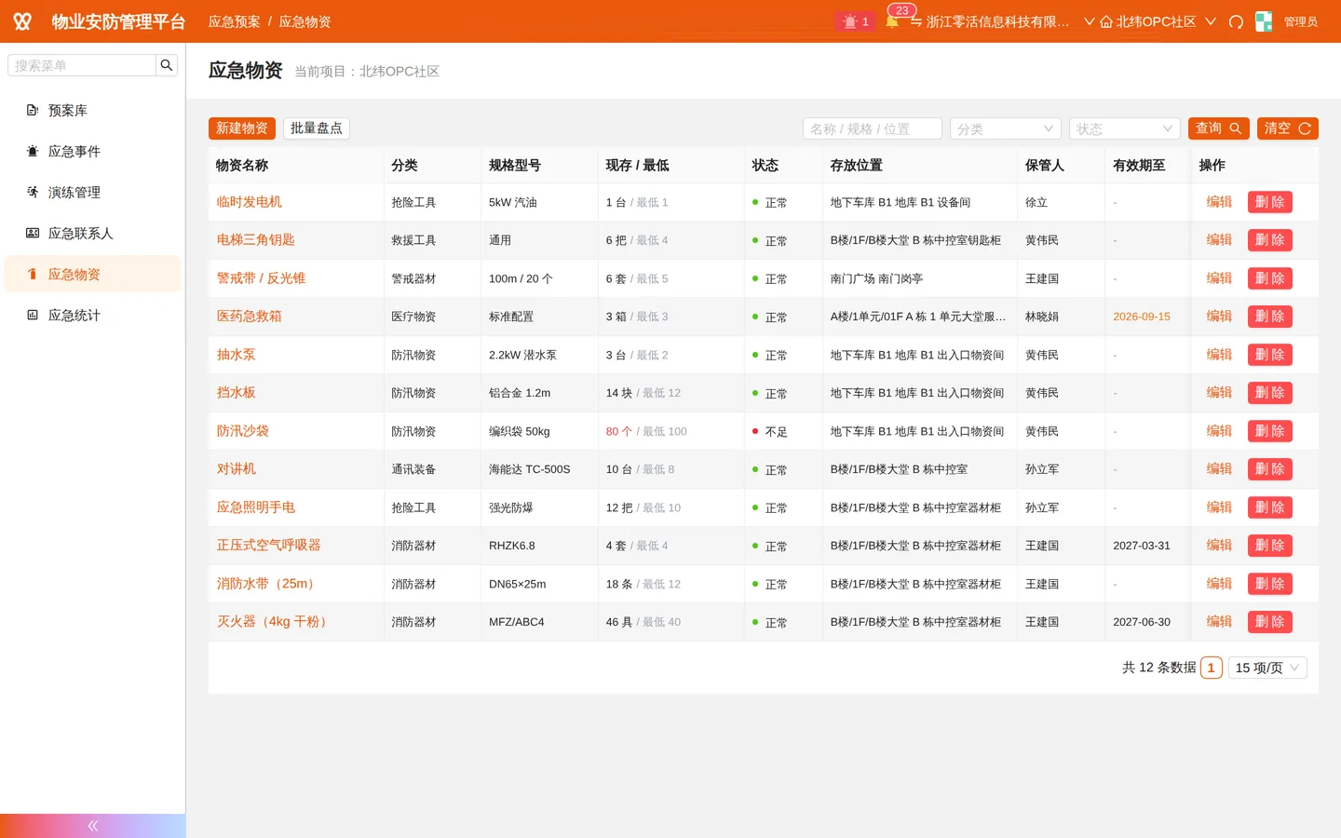Focus the 搜索菜单 input field

pyautogui.click(x=82, y=65)
